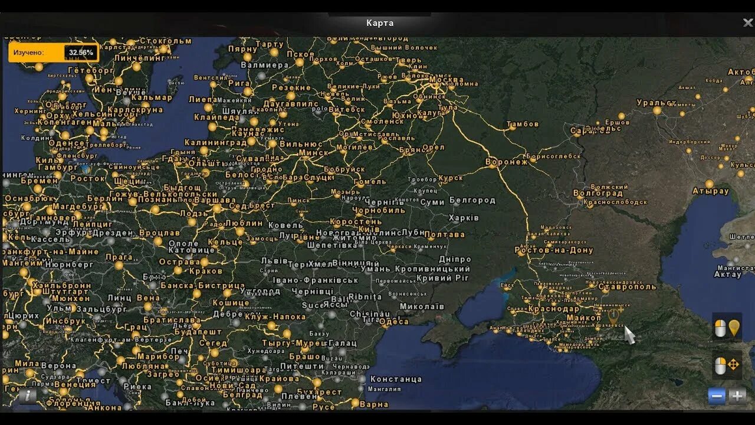Open the map info legend icon
Viewport: 755px width, 425px height.
click(27, 395)
